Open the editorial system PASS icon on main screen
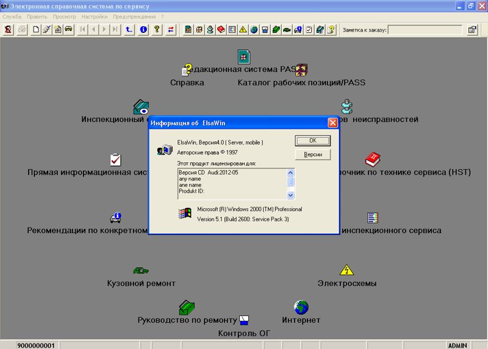The width and height of the screenshot is (488, 349). 243,57
